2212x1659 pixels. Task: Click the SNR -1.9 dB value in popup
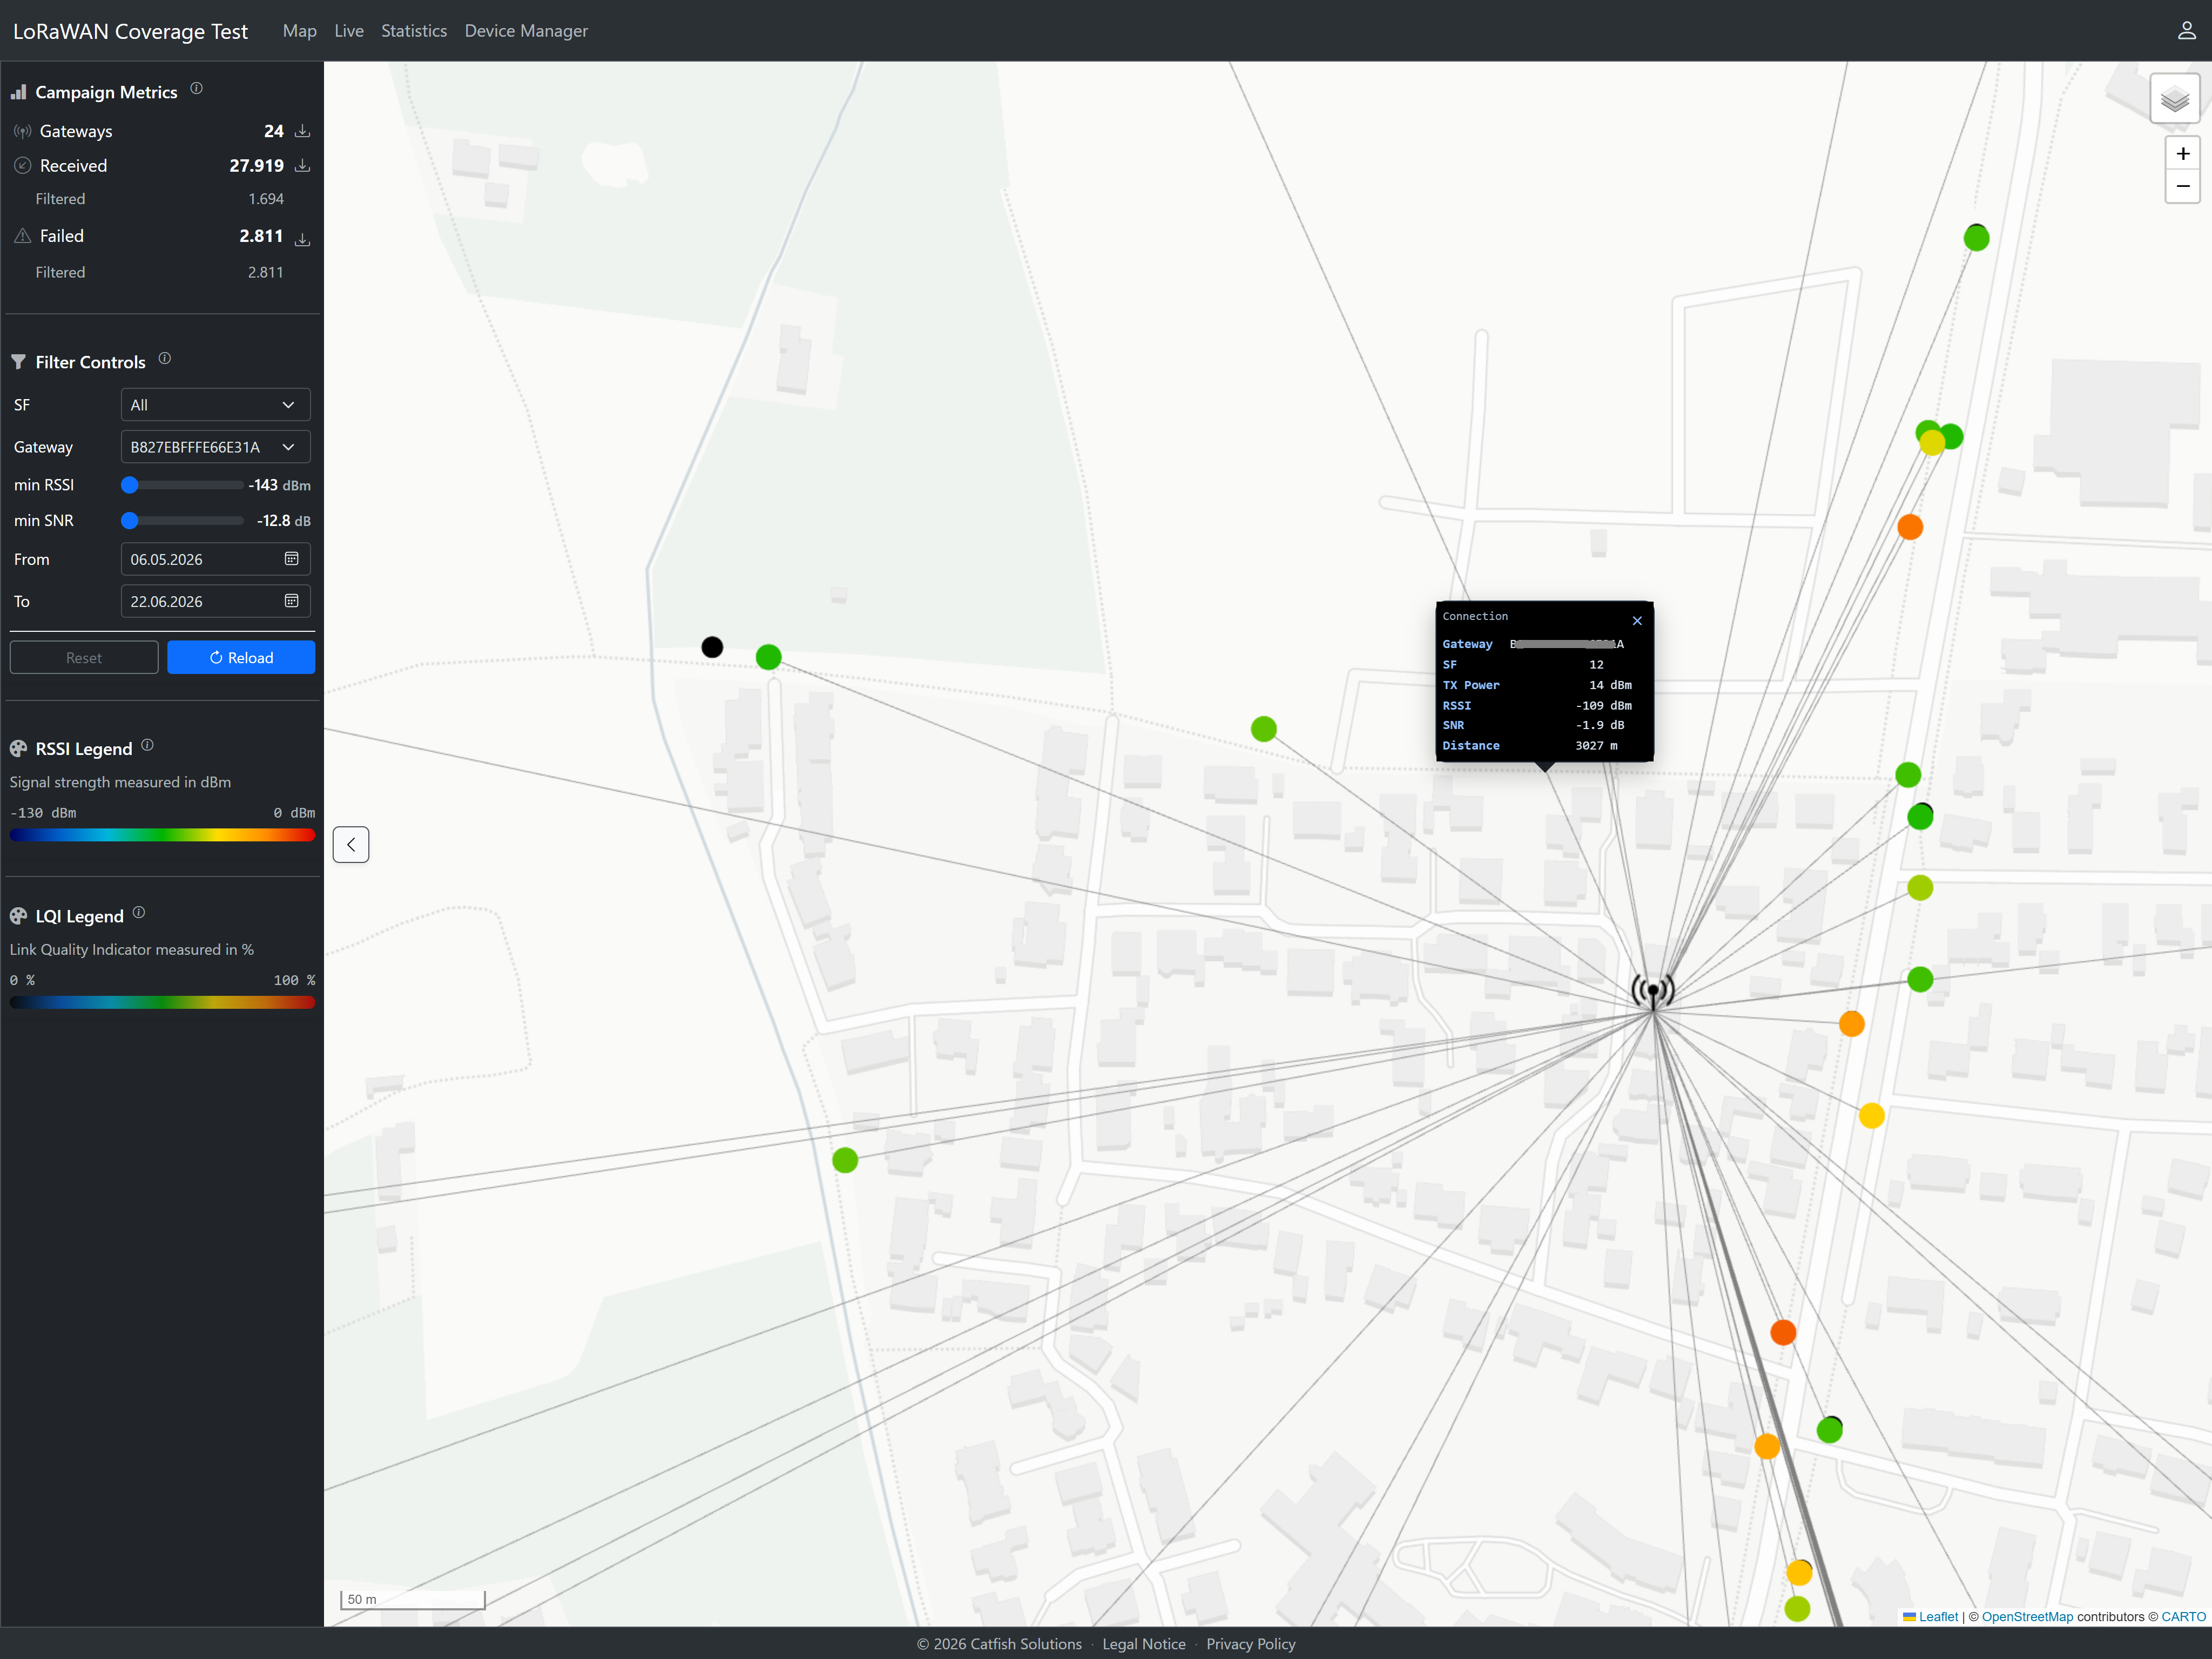(x=1601, y=725)
